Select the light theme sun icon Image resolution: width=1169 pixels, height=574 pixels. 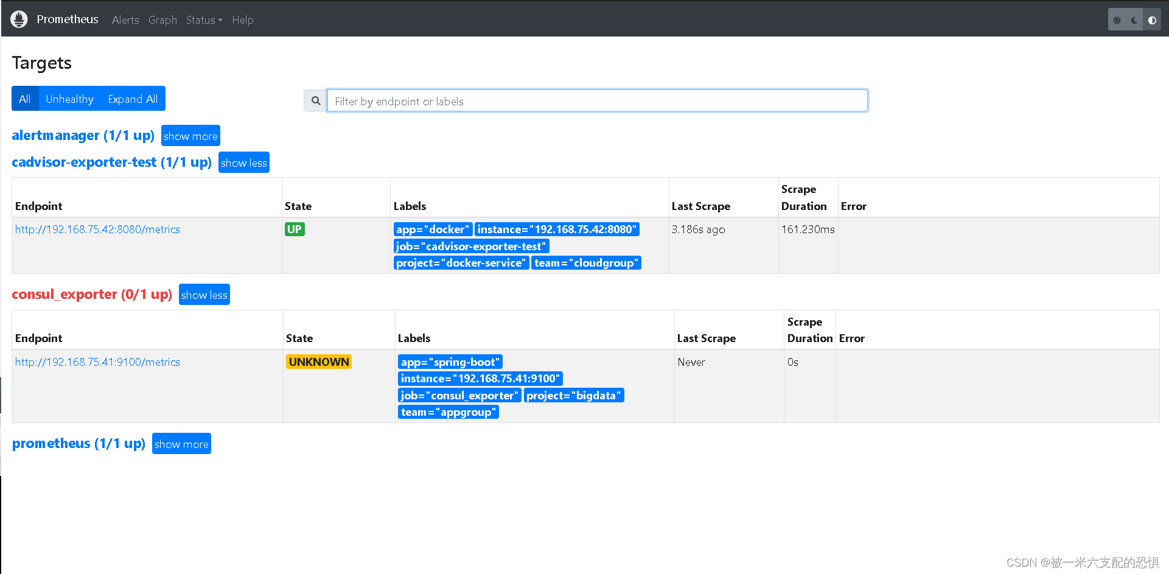pyautogui.click(x=1117, y=20)
